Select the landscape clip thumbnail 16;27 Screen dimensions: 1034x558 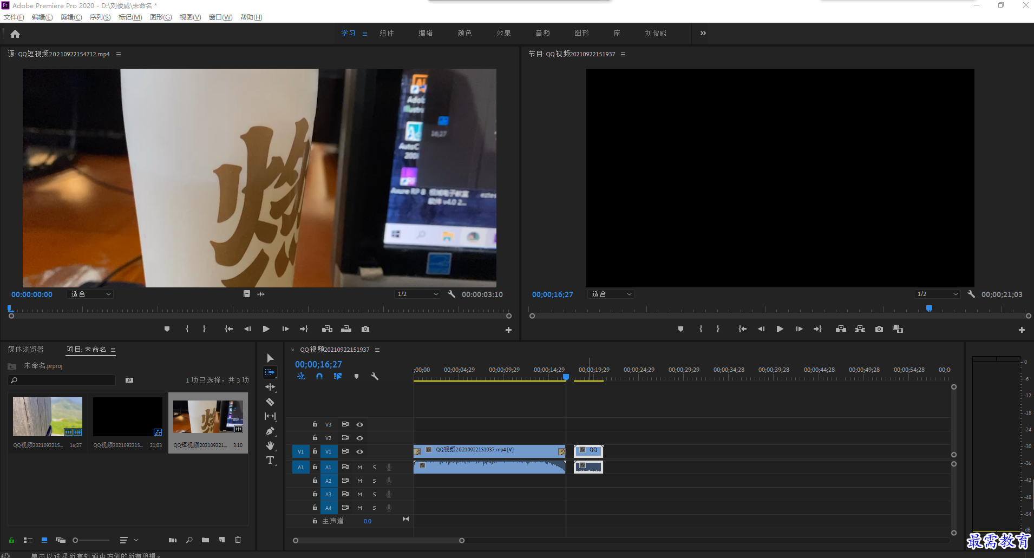(48, 417)
